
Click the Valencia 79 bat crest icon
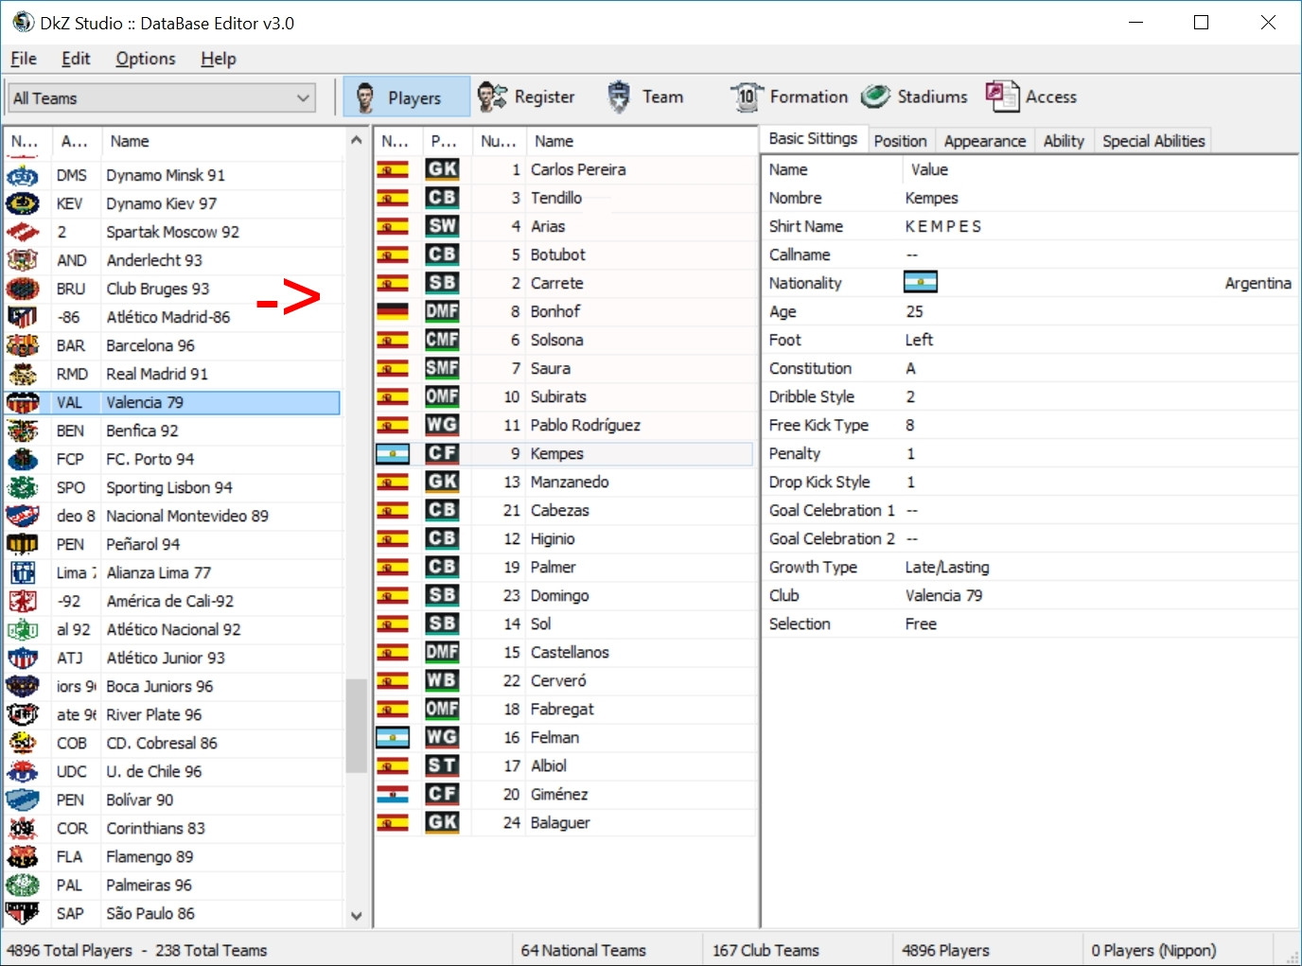click(x=23, y=402)
